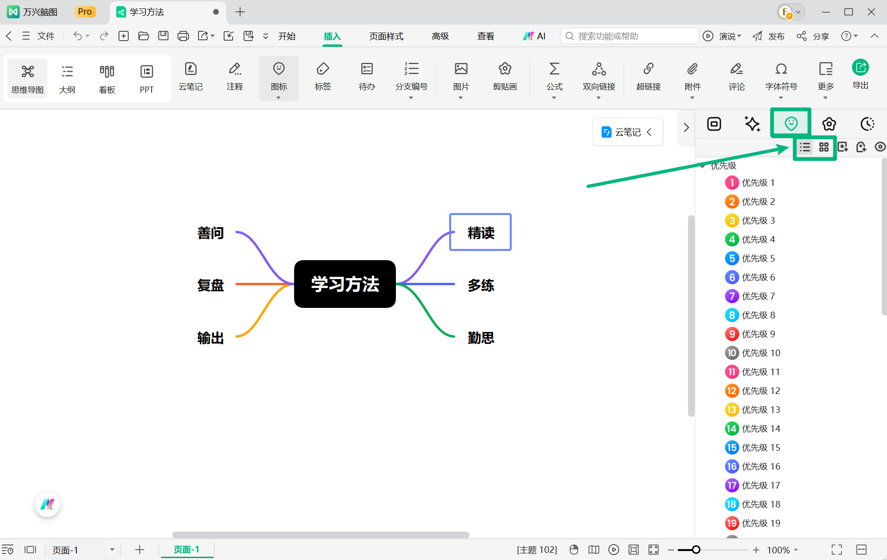The height and width of the screenshot is (560, 887).
Task: Click the green 导出 export button
Action: coord(860,74)
